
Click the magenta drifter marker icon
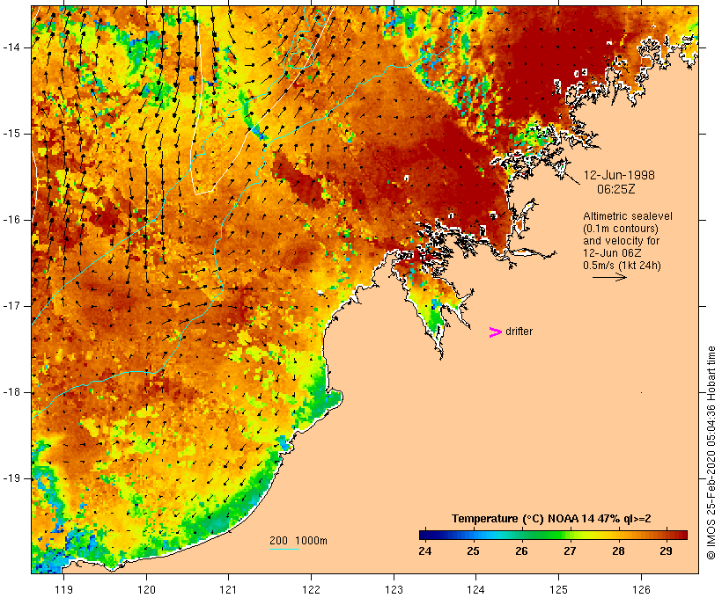click(495, 332)
